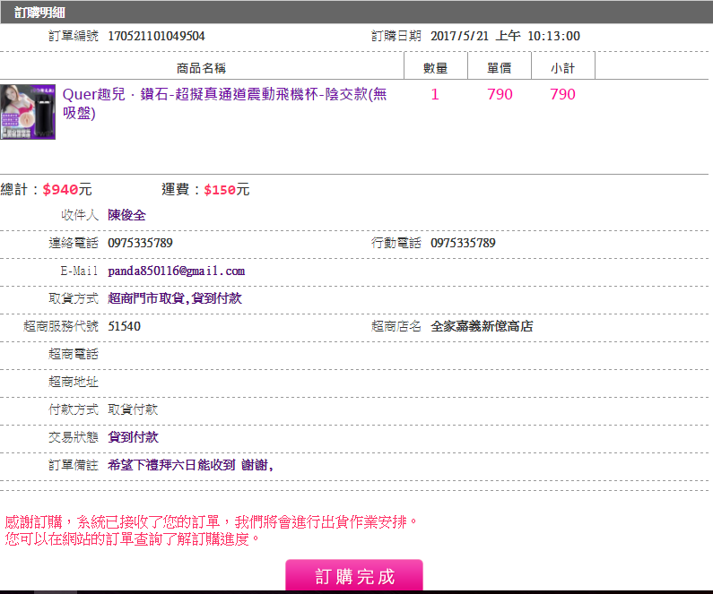Click the store code 51540
713x594 pixels.
click(124, 326)
